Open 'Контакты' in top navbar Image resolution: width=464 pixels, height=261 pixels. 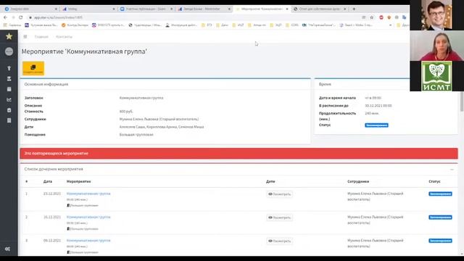pos(64,37)
